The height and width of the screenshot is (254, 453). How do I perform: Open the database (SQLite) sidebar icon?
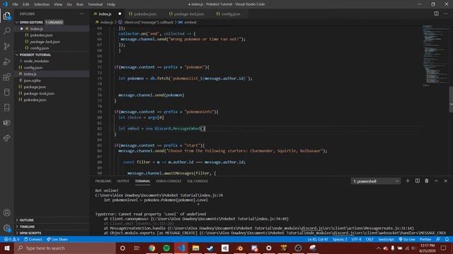coord(6,92)
